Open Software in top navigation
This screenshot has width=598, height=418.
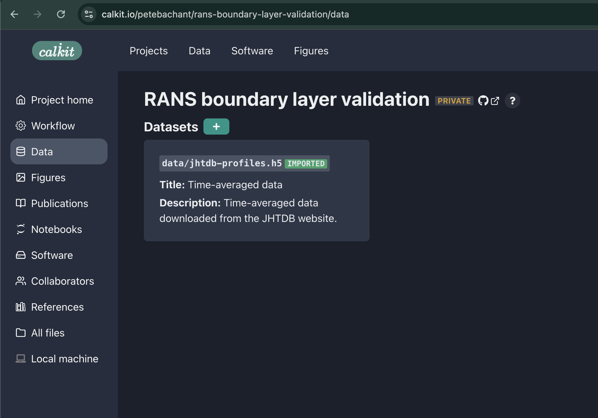[x=252, y=51]
